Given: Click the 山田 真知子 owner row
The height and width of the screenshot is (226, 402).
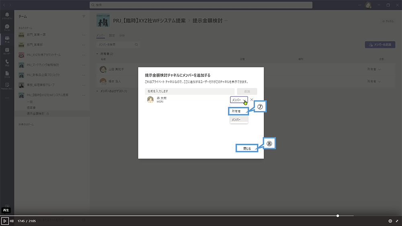Looking at the screenshot, I should (x=246, y=69).
